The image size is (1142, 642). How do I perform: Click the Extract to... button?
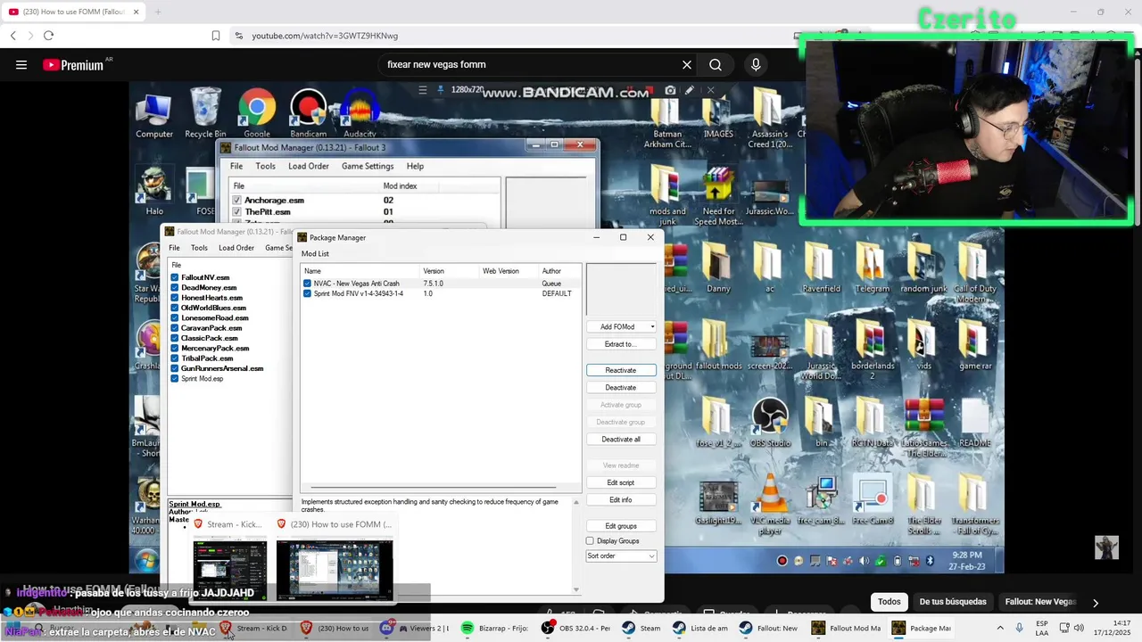pos(621,344)
